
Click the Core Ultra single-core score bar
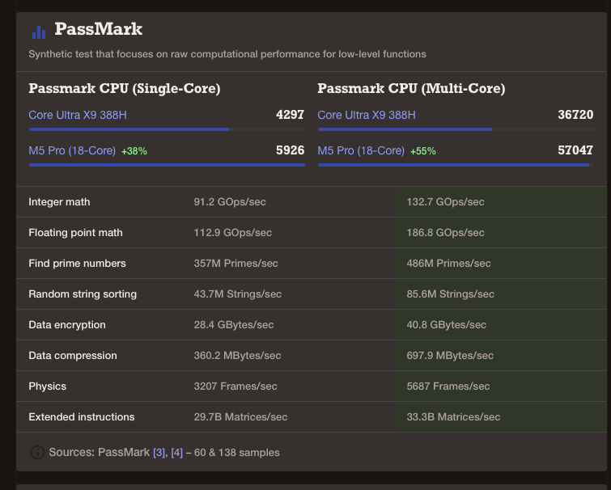[x=167, y=129]
